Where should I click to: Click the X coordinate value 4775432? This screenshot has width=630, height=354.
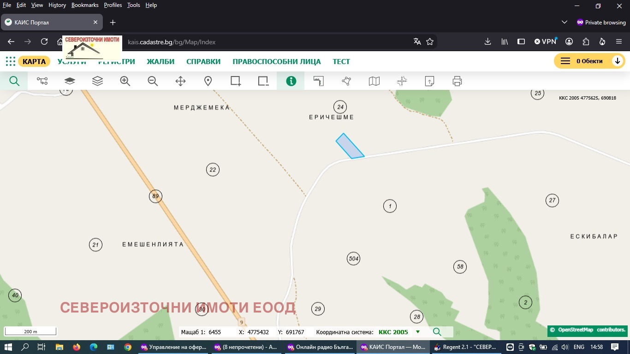(x=258, y=332)
